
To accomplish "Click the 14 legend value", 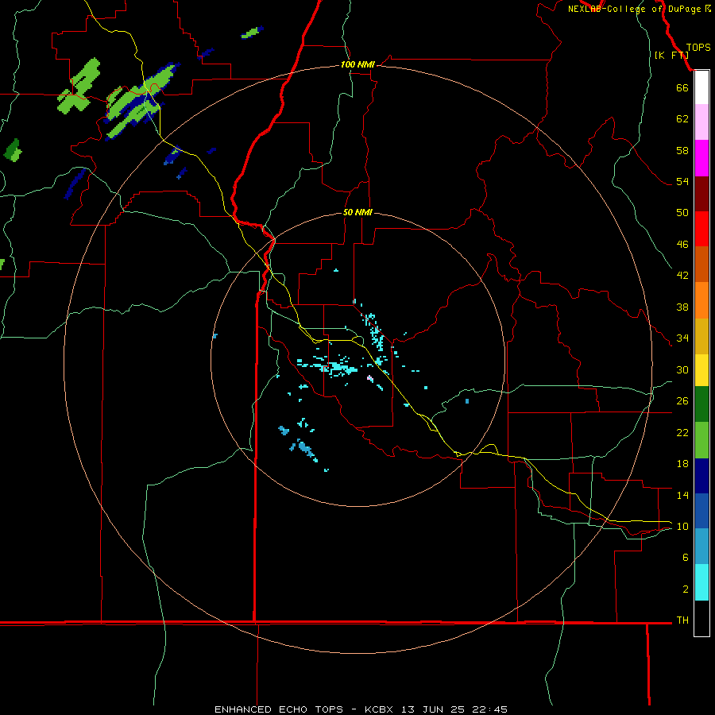I will [682, 495].
